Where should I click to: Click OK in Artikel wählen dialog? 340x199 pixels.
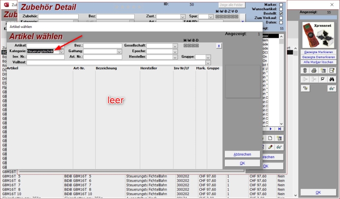point(242,163)
